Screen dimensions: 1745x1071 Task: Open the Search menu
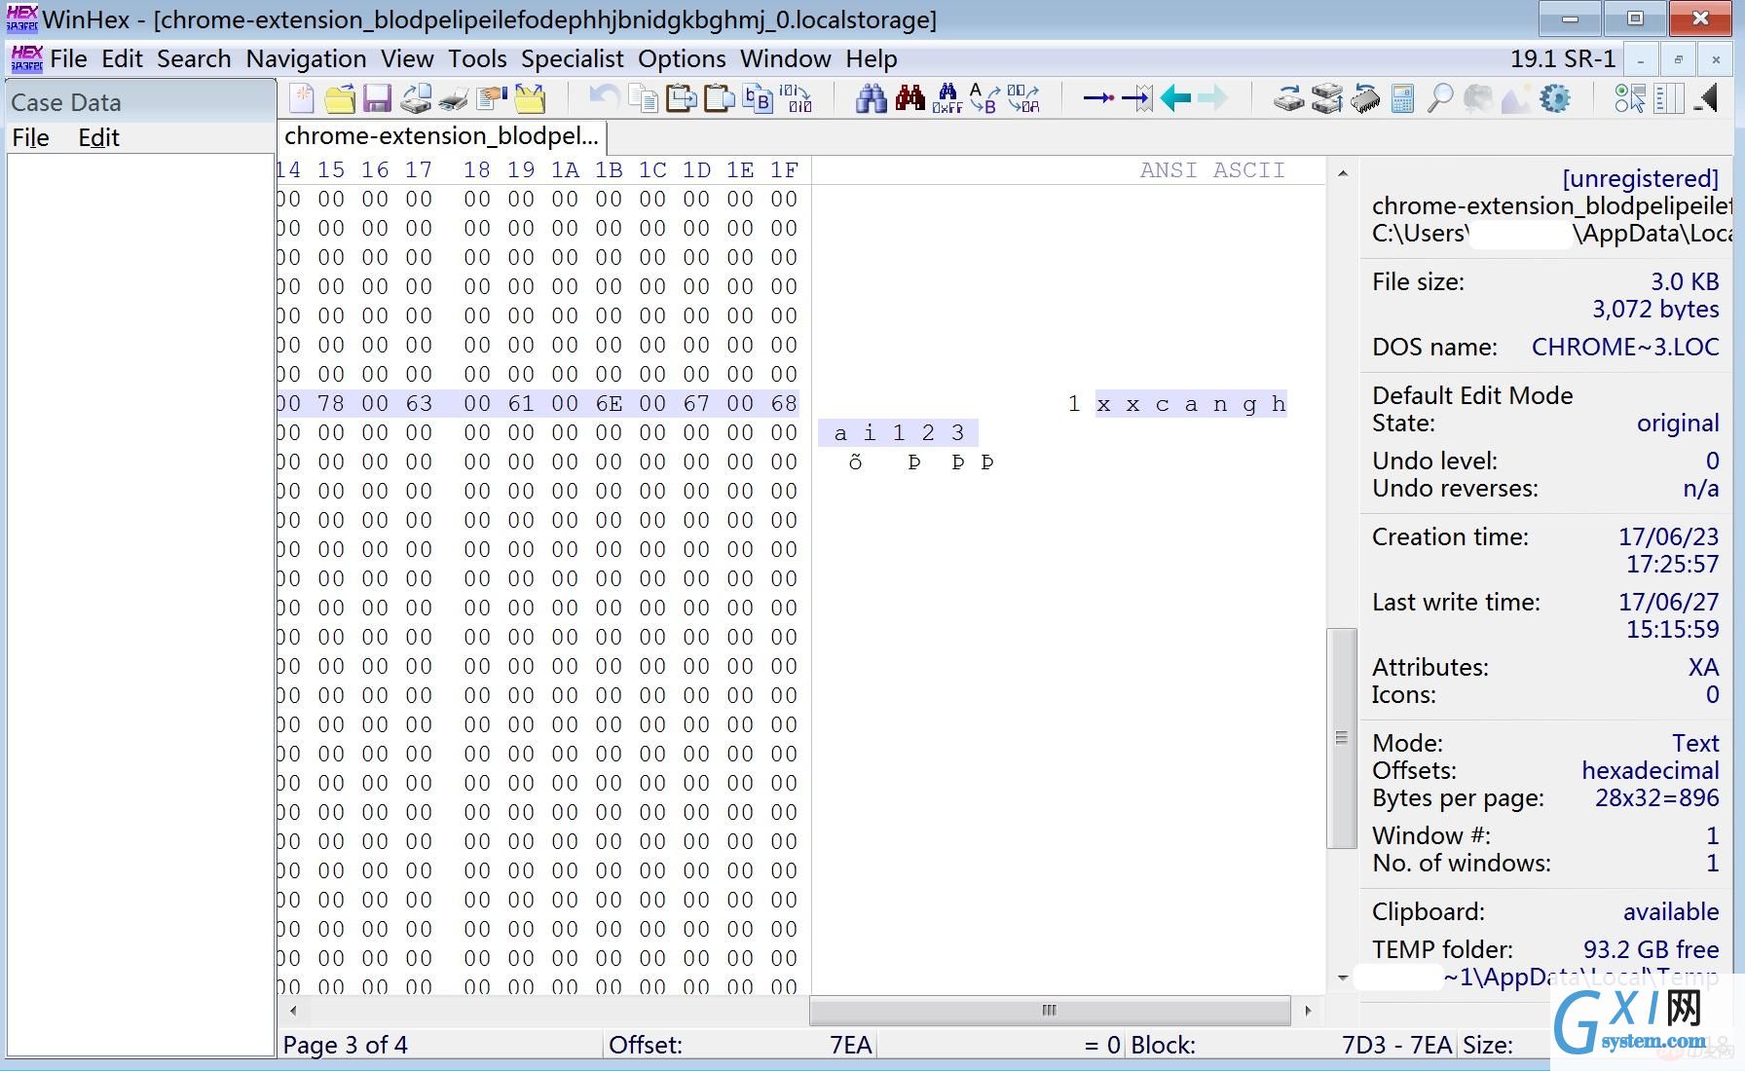click(194, 59)
